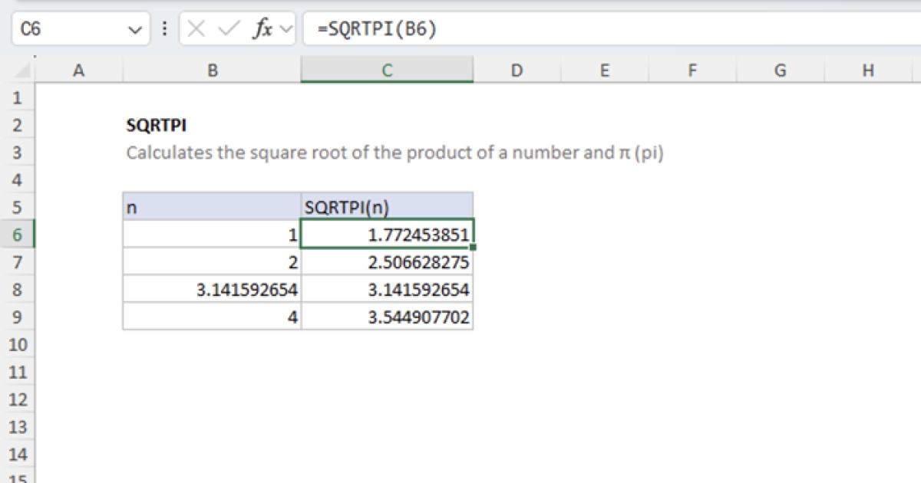This screenshot has width=921, height=483.
Task: Select the cell containing 2.506628275
Action: click(x=387, y=262)
